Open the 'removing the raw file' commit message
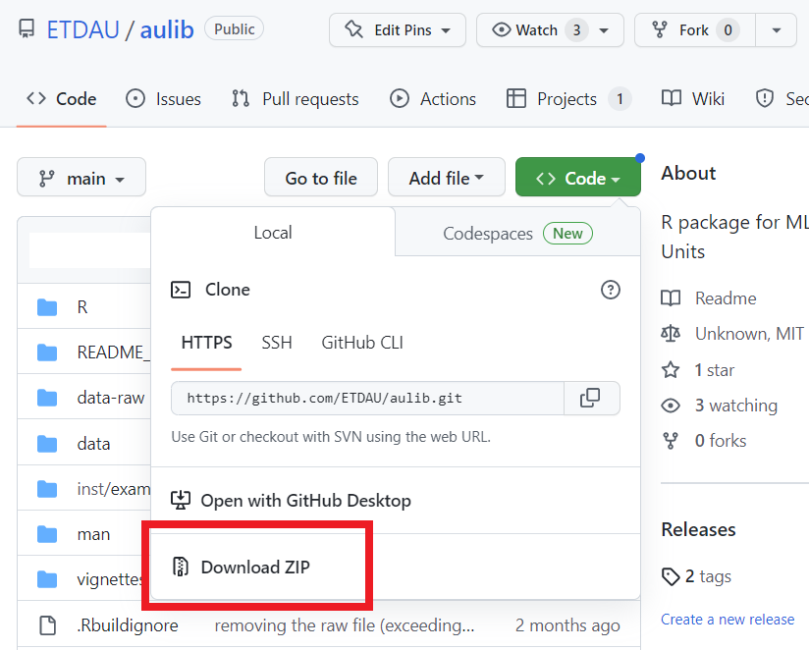 (x=345, y=625)
